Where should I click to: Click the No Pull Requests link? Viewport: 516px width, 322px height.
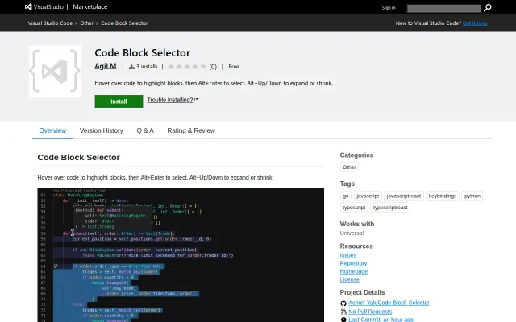(x=370, y=312)
